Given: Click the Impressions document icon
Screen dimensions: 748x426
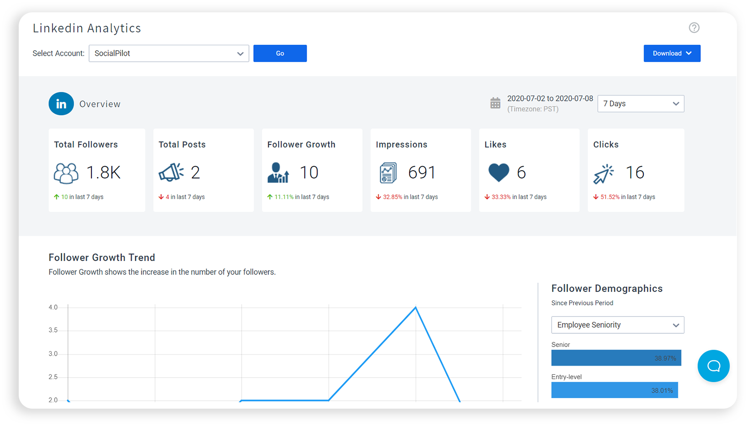Looking at the screenshot, I should 388,173.
